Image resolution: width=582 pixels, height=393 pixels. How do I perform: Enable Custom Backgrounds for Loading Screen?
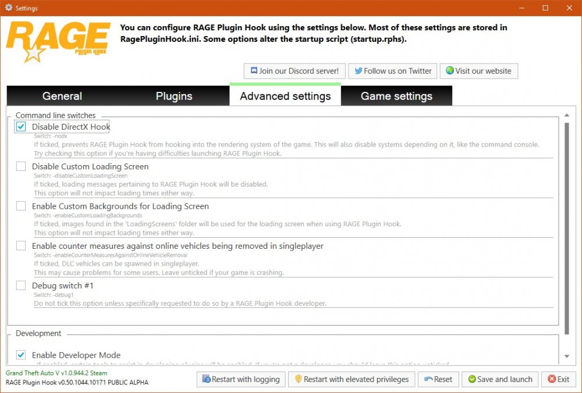21,206
